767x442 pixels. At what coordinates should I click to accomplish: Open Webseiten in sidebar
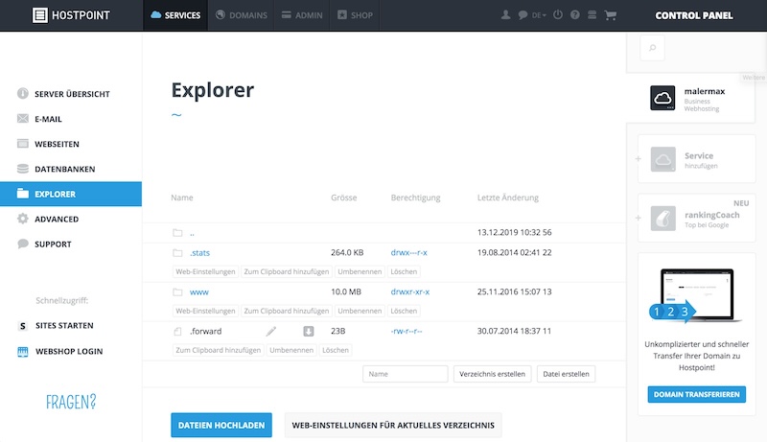[71, 144]
